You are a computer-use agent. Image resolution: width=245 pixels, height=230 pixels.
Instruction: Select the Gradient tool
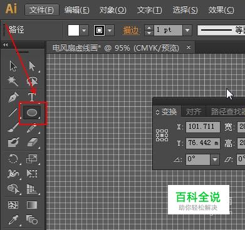(x=32, y=205)
